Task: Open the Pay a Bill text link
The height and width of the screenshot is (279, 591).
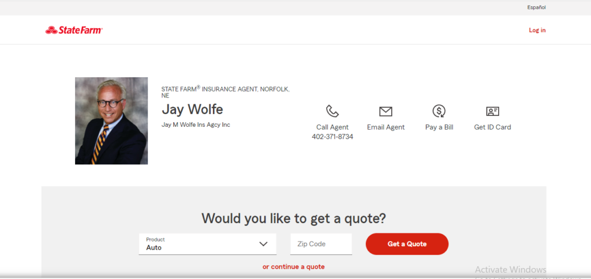Action: tap(439, 127)
